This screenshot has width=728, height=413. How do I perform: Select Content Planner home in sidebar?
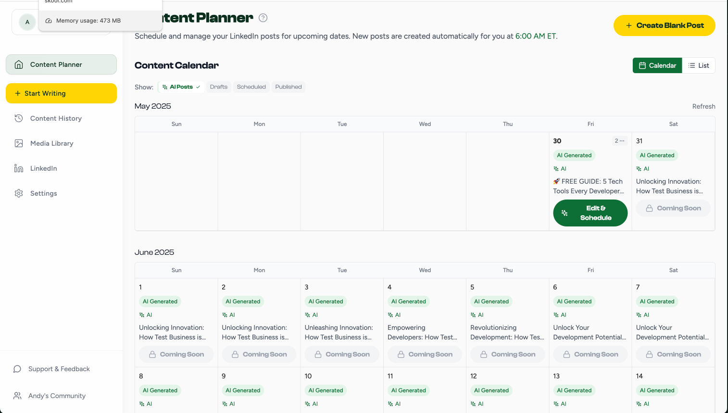click(x=55, y=64)
